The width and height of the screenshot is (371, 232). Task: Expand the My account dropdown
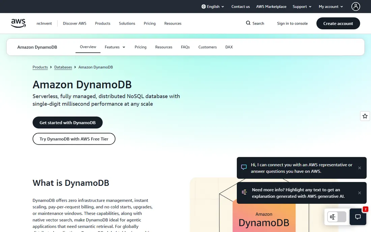[x=331, y=7]
